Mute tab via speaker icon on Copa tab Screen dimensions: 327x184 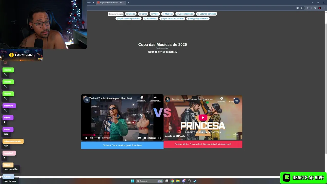pyautogui.click(x=121, y=3)
